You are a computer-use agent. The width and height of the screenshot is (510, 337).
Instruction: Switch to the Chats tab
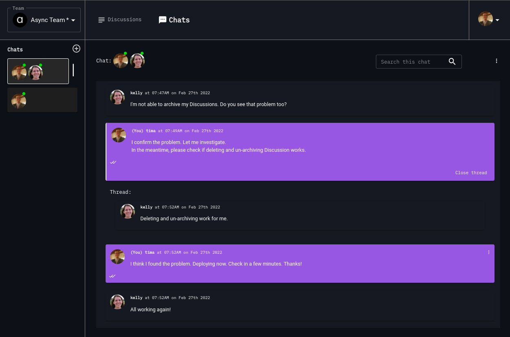click(179, 20)
